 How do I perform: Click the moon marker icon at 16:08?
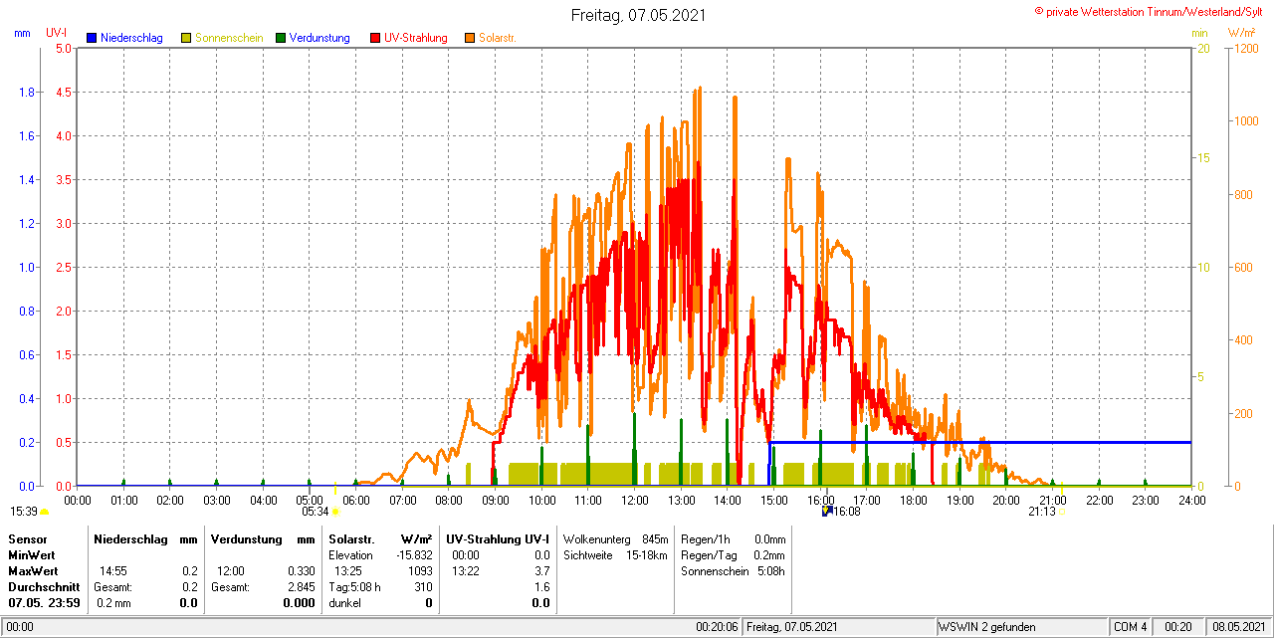(826, 511)
